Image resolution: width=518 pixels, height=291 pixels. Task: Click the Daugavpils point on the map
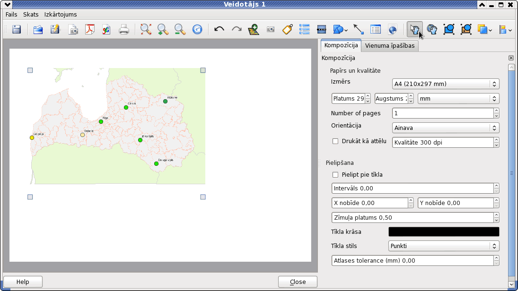[x=156, y=163]
